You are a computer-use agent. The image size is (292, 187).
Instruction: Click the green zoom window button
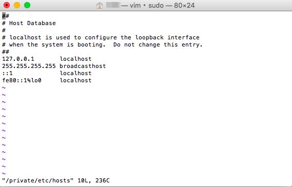(27, 5)
